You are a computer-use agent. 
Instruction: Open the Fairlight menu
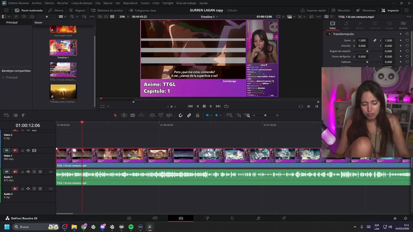coord(168,3)
